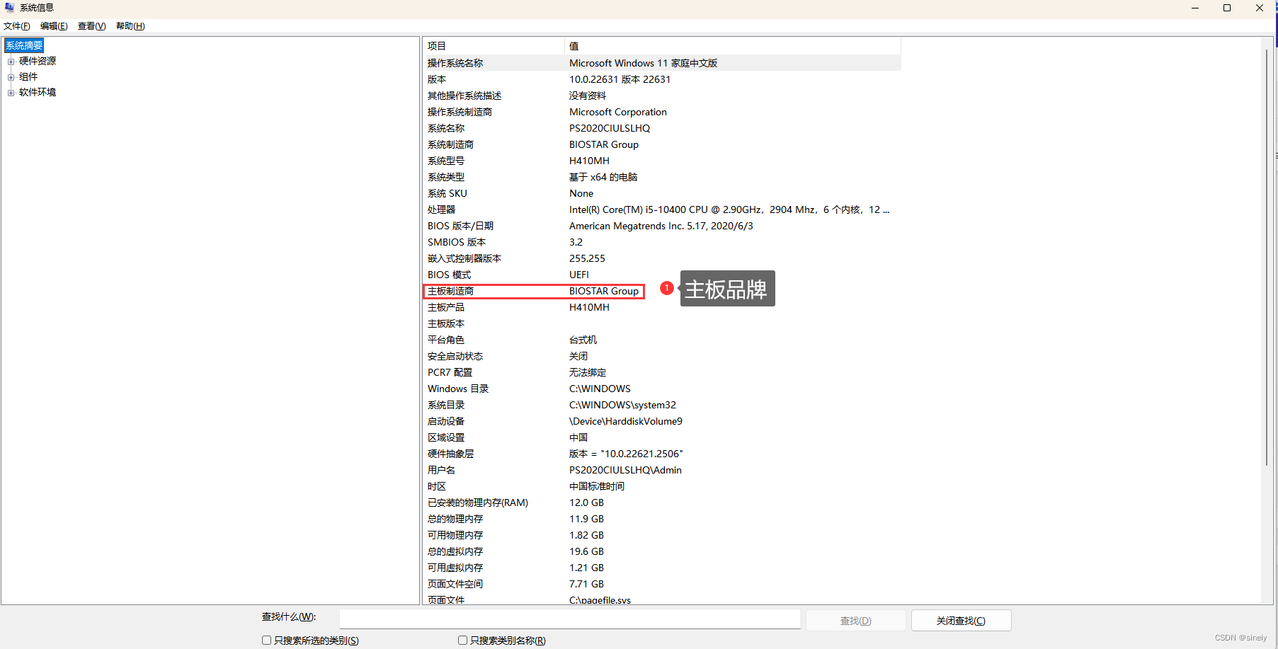
Task: Expand the 硬件资源 tree node
Action: 11,62
